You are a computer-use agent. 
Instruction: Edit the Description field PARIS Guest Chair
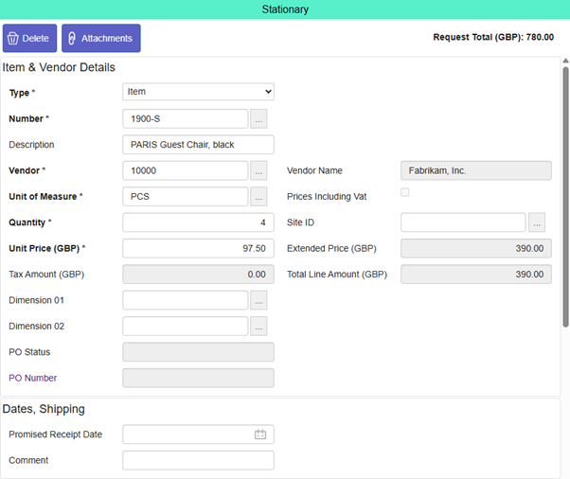pyautogui.click(x=198, y=145)
